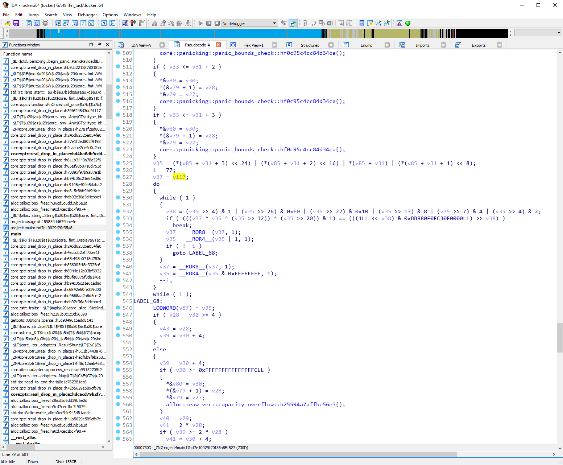Close the IDA View-A tab
The height and width of the screenshot is (465, 563).
162,45
